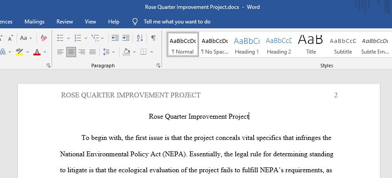
Task: Shrink font size with small A icon
Action: click(11, 38)
